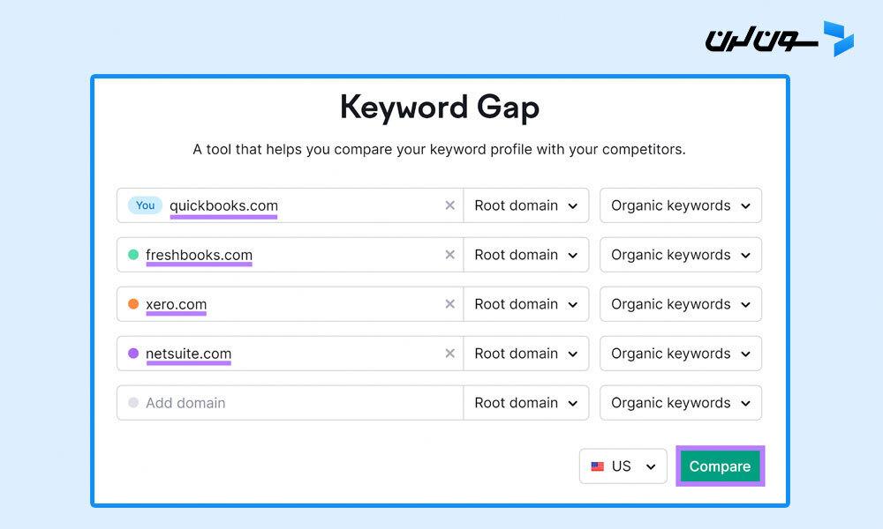This screenshot has width=883, height=529.
Task: Click the tool description text under Keyword Gap
Action: [x=439, y=150]
